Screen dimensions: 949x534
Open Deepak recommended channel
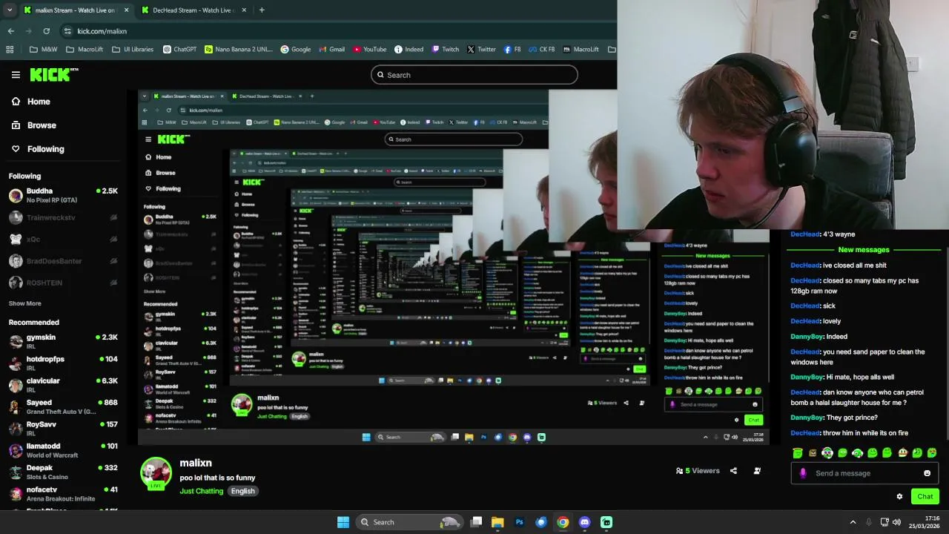(x=63, y=472)
